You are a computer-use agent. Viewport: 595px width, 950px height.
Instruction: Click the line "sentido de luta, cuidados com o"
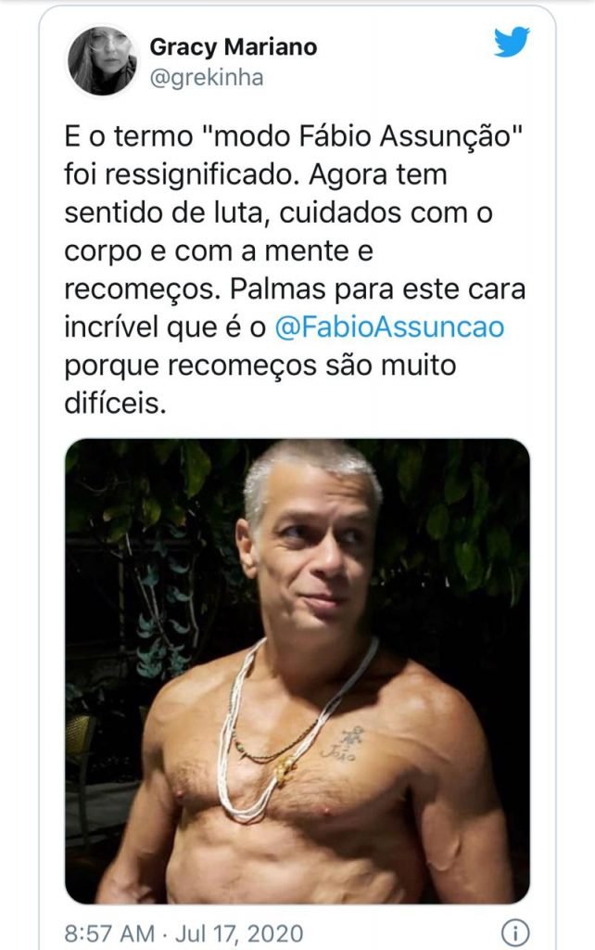[x=278, y=213]
